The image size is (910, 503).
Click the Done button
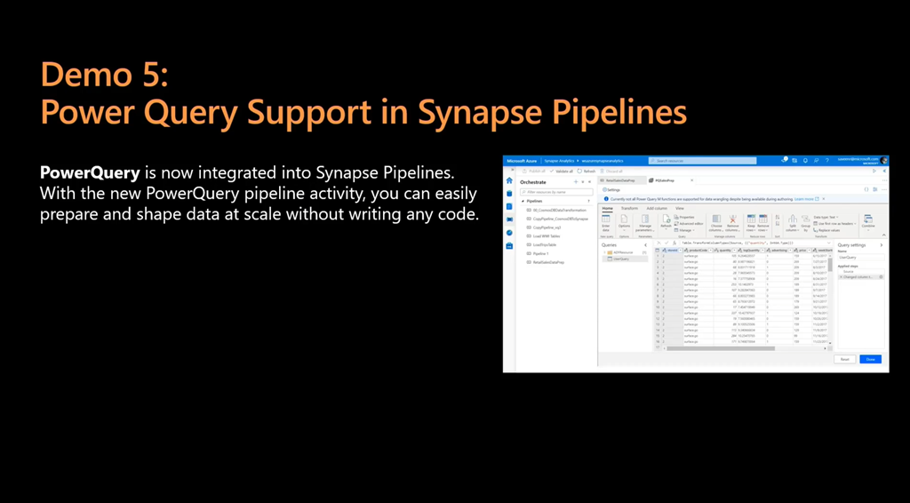pyautogui.click(x=871, y=359)
